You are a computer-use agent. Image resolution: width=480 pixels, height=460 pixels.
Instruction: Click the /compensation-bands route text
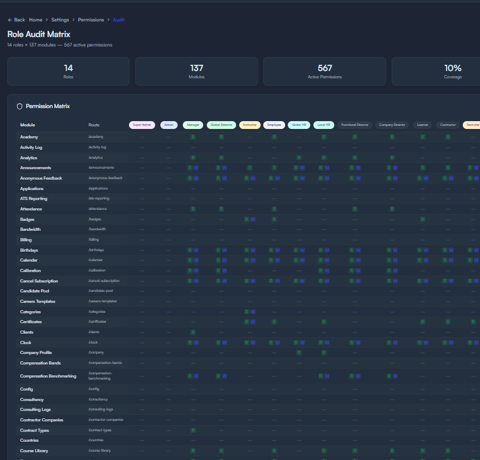tap(105, 363)
